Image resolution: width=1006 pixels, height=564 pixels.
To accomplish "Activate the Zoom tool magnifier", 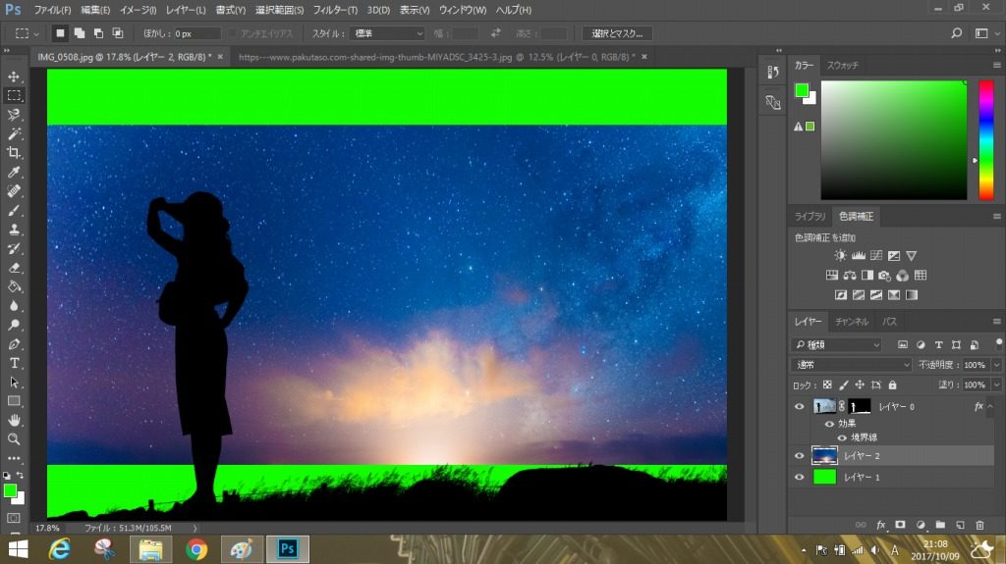I will coord(14,439).
